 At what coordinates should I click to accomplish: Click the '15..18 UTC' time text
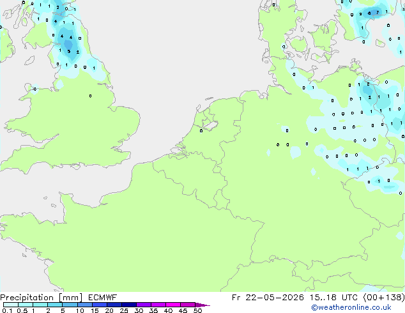(x=333, y=298)
